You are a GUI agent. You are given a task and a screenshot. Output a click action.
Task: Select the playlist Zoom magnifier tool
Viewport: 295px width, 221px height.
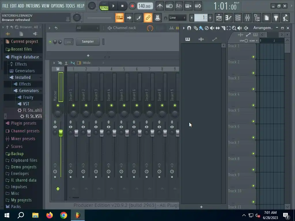pyautogui.click(x=234, y=28)
